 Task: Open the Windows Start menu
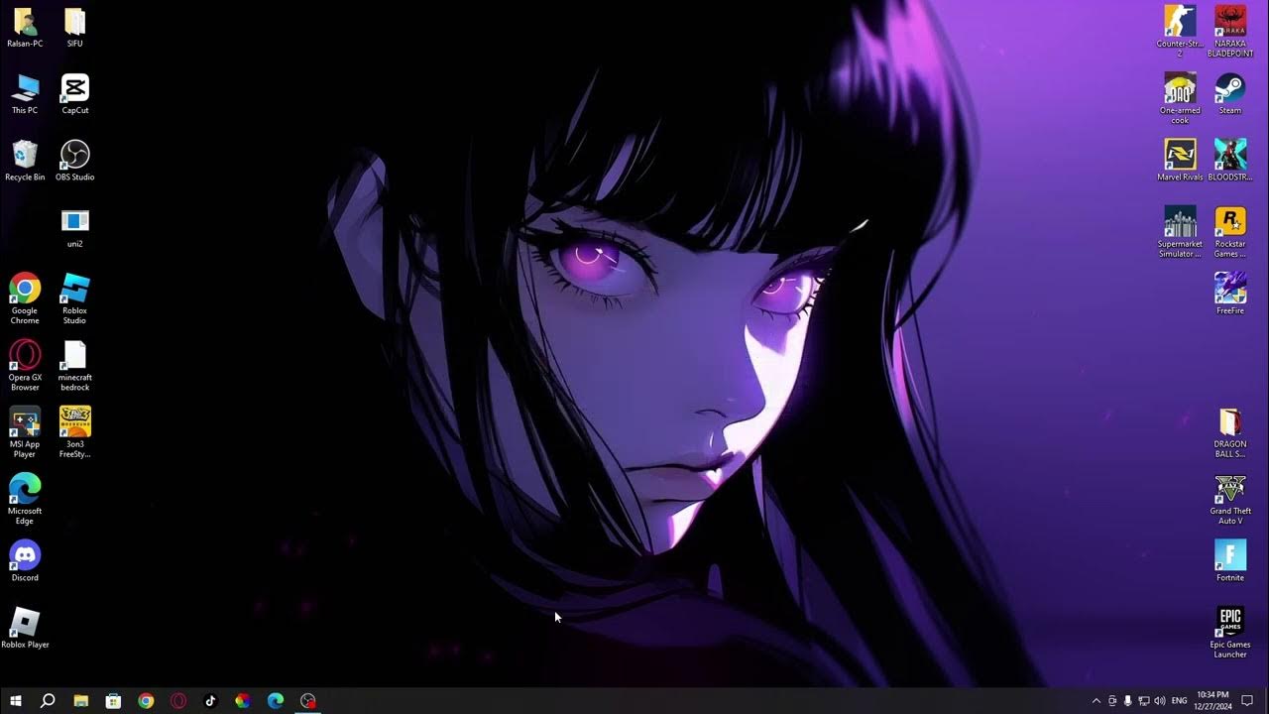[16, 700]
